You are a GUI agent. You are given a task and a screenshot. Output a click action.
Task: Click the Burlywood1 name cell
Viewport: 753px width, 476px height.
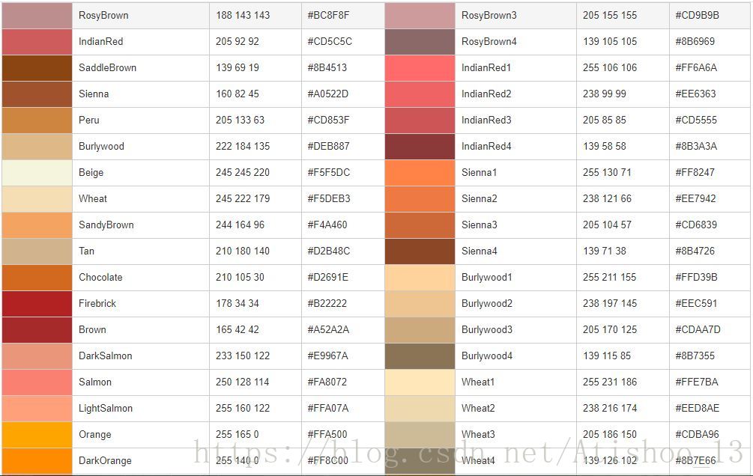[515, 278]
